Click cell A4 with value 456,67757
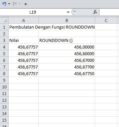The image size is (119, 127). [x=23, y=47]
